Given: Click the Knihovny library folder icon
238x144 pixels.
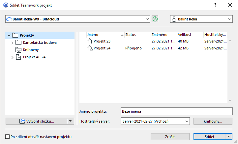Looking at the screenshot, I should pos(18,50).
